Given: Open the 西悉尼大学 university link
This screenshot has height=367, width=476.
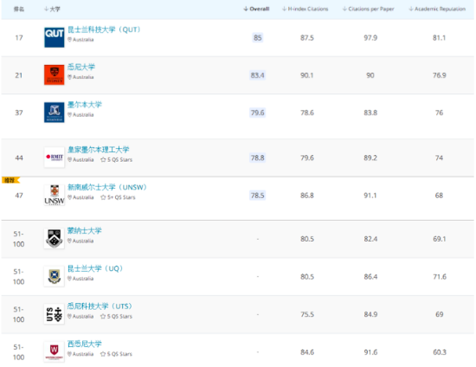Looking at the screenshot, I should tap(85, 344).
